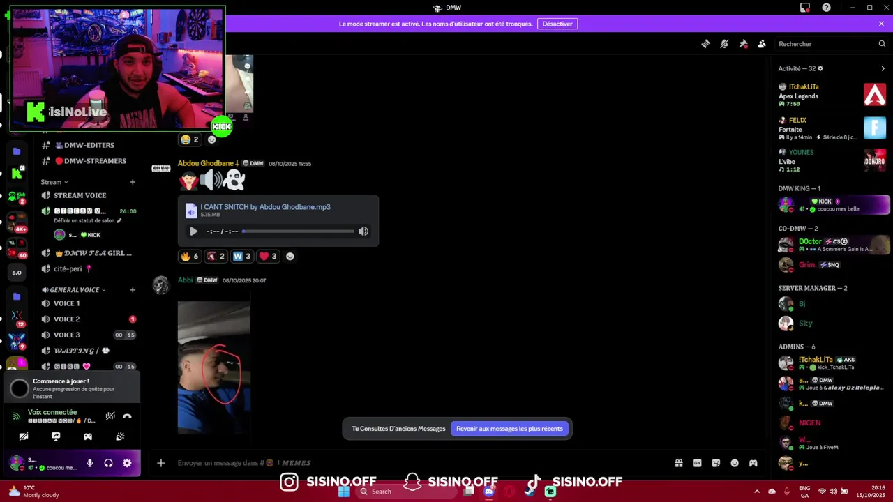Open pinned messages icon
The width and height of the screenshot is (893, 502).
click(743, 44)
